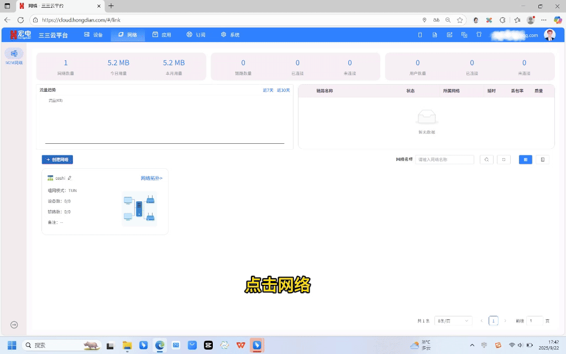Click the edit pencil beside ceshi
Image resolution: width=566 pixels, height=354 pixels.
point(70,178)
